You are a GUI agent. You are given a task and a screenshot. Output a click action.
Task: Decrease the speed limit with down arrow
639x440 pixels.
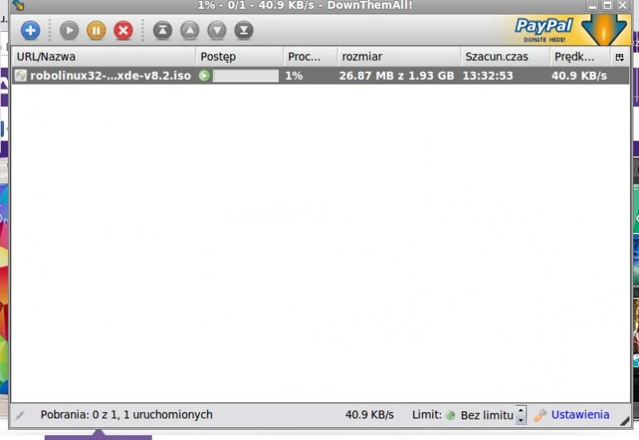[521, 419]
